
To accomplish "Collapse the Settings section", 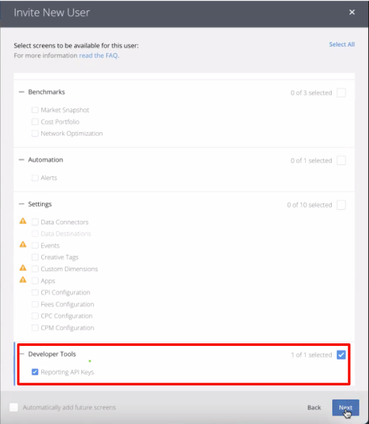I will click(22, 204).
